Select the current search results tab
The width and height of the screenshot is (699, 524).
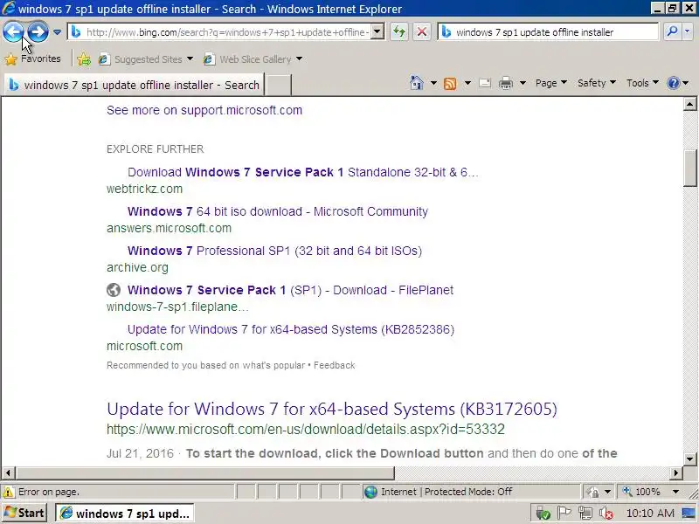click(134, 85)
